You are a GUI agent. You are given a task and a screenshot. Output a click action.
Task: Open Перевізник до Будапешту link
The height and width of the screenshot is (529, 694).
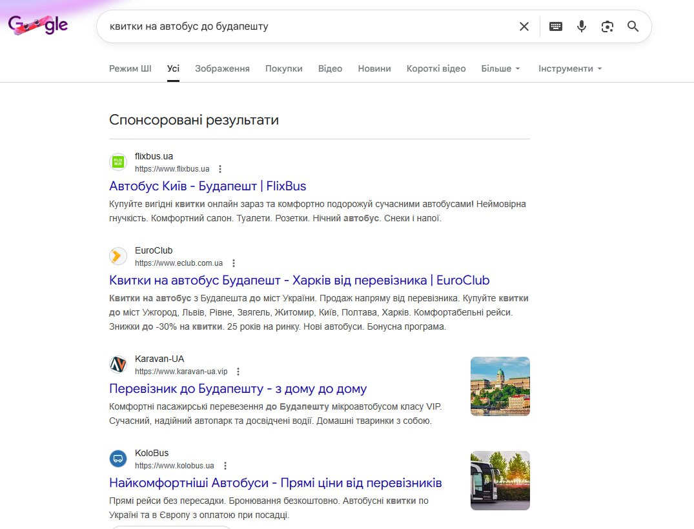click(x=238, y=389)
